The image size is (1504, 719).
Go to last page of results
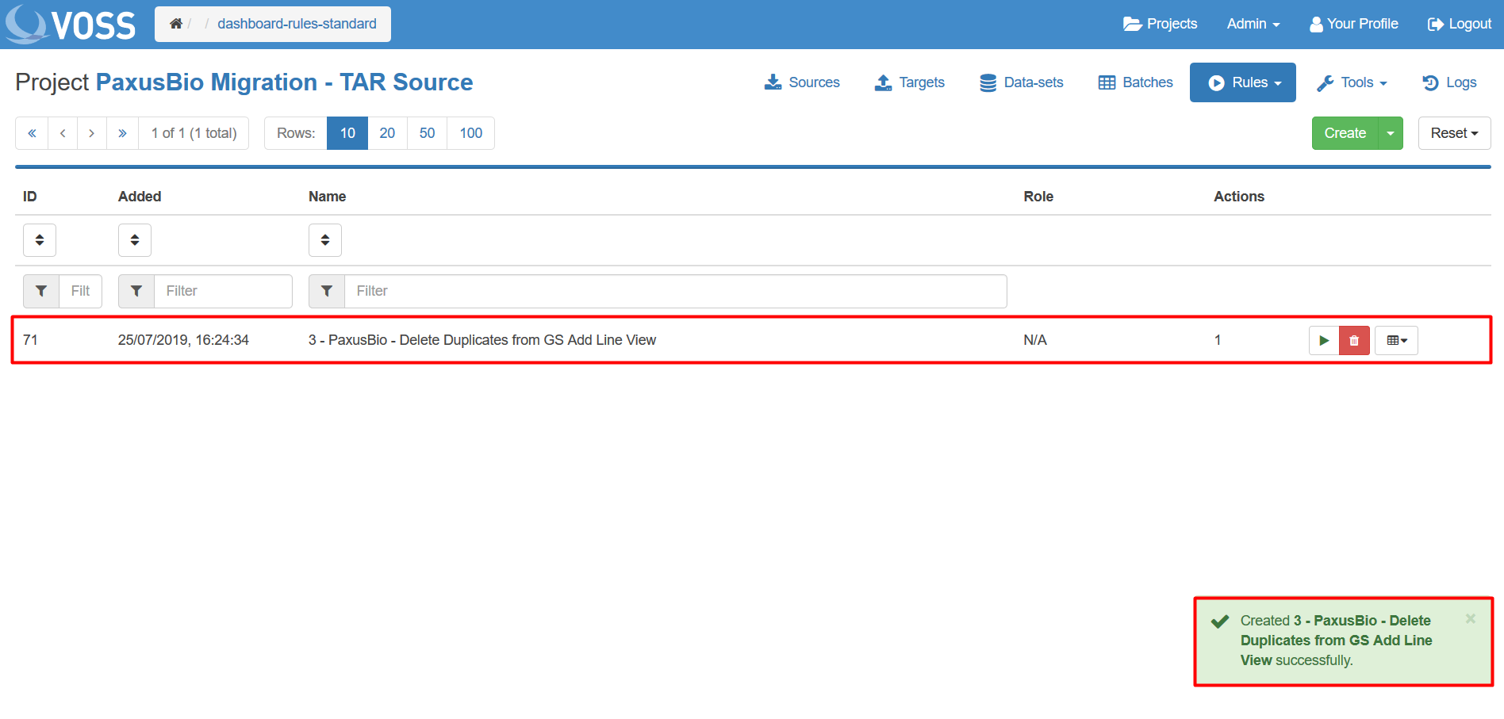122,133
